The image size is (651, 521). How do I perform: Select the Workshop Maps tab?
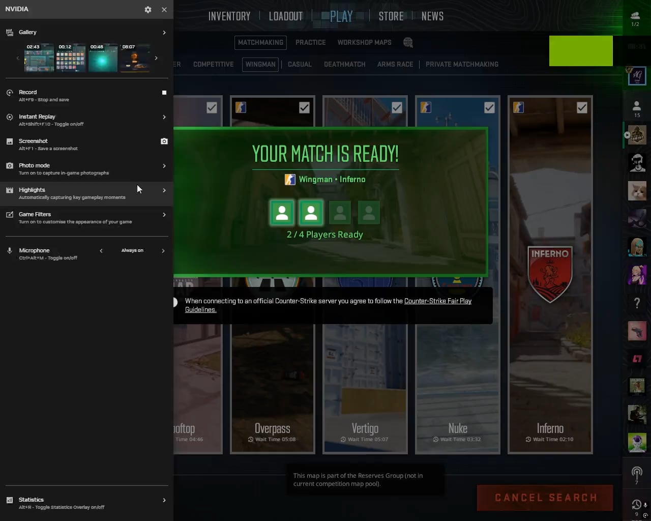click(365, 43)
